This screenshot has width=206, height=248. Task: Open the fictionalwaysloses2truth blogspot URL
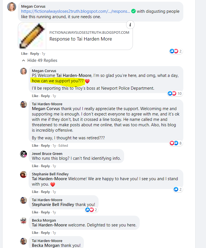pyautogui.click(x=75, y=11)
